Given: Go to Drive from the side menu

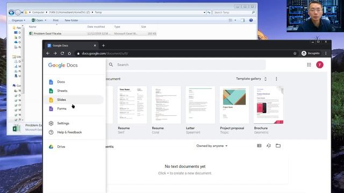Looking at the screenshot, I should click(61, 147).
